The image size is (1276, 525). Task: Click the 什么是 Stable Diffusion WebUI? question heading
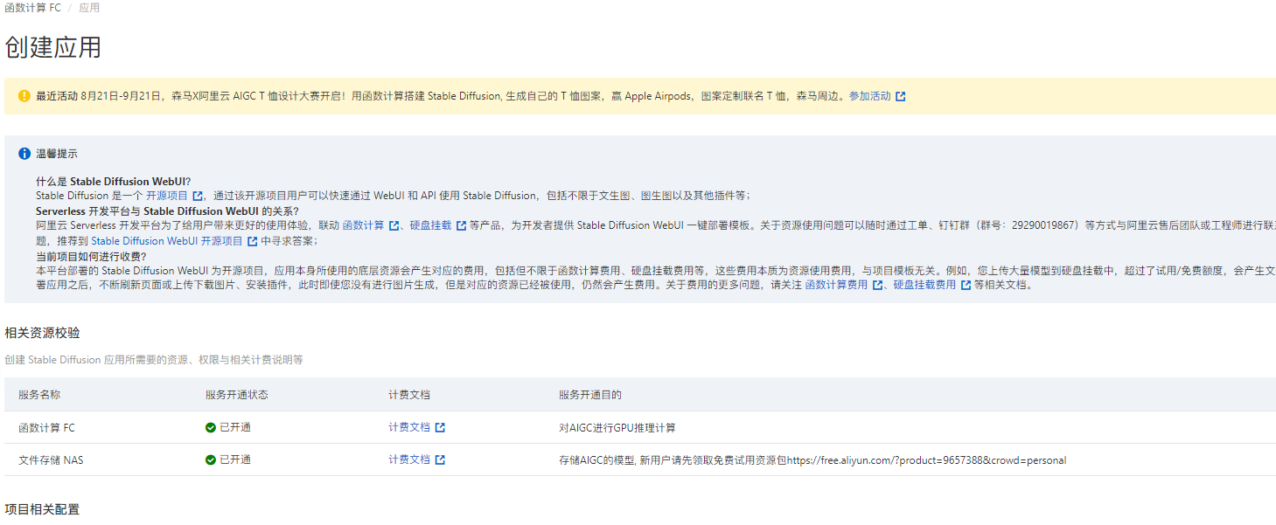pyautogui.click(x=113, y=182)
